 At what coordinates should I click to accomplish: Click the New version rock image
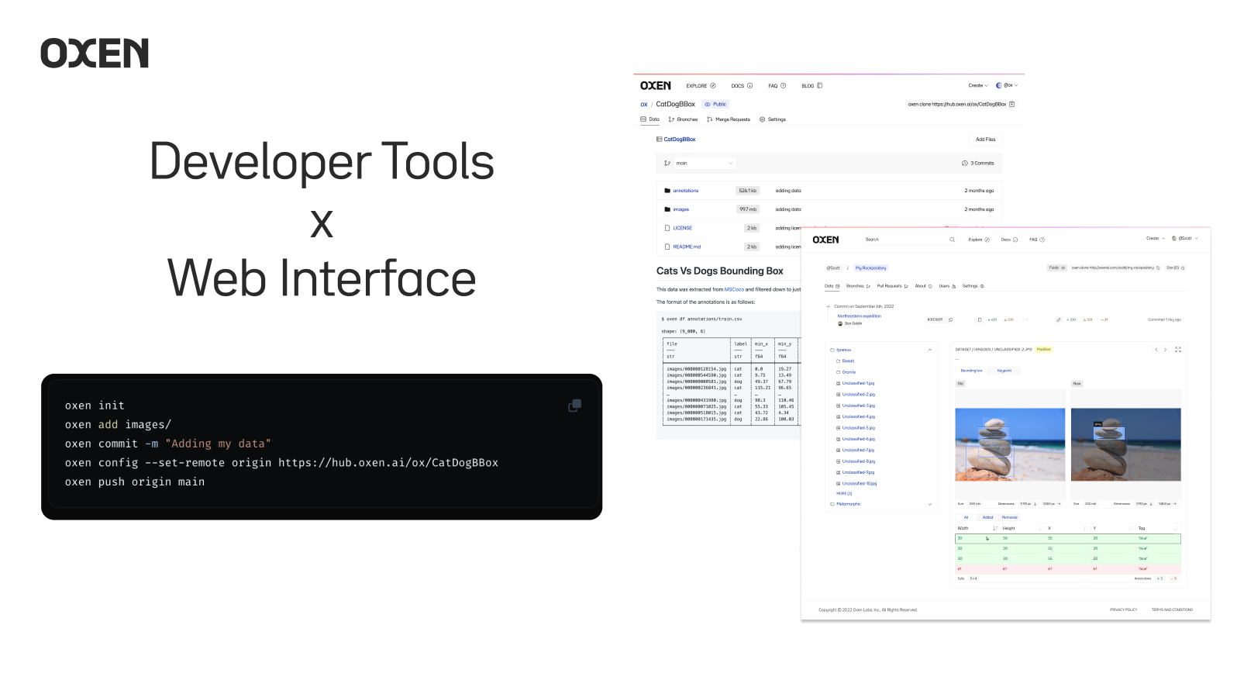tap(1125, 445)
